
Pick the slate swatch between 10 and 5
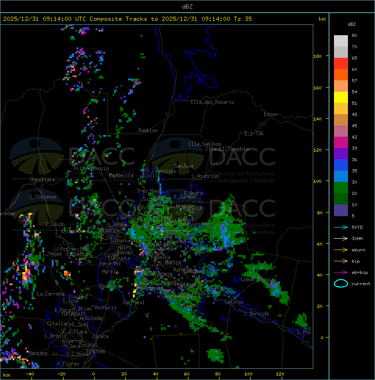pyautogui.click(x=341, y=210)
